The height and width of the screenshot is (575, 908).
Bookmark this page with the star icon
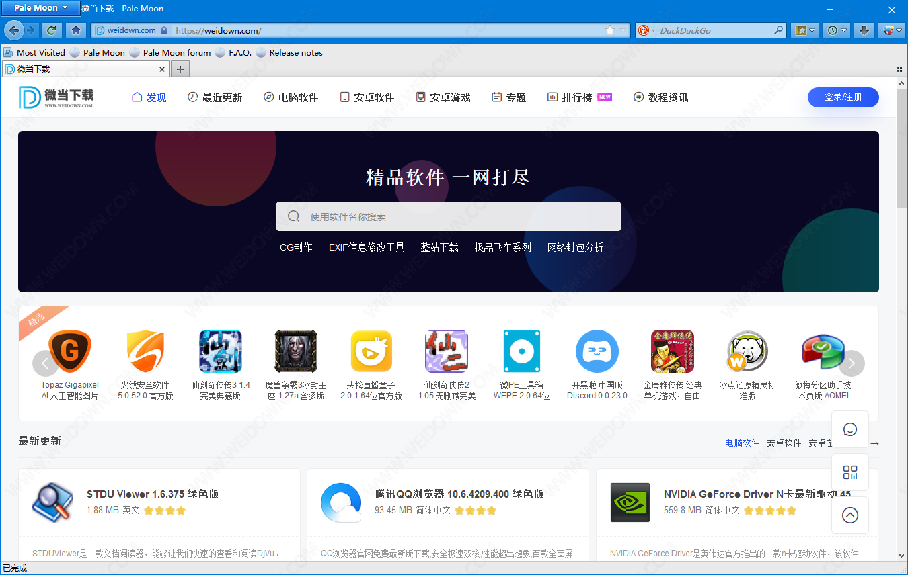click(x=610, y=30)
